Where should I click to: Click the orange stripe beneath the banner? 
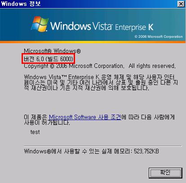click(93, 42)
